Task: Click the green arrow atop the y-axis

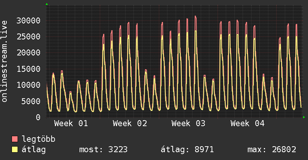Action: point(47,4)
